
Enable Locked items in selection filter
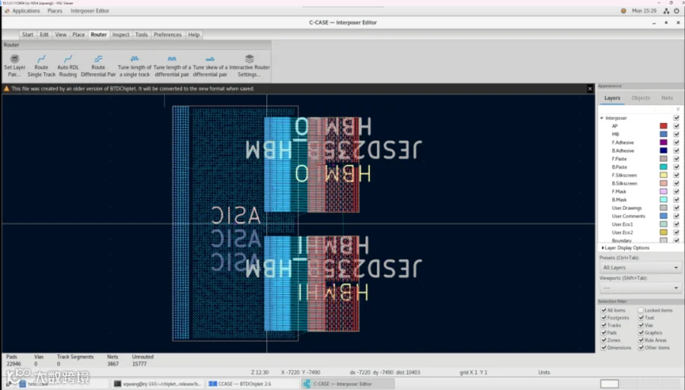click(x=641, y=310)
